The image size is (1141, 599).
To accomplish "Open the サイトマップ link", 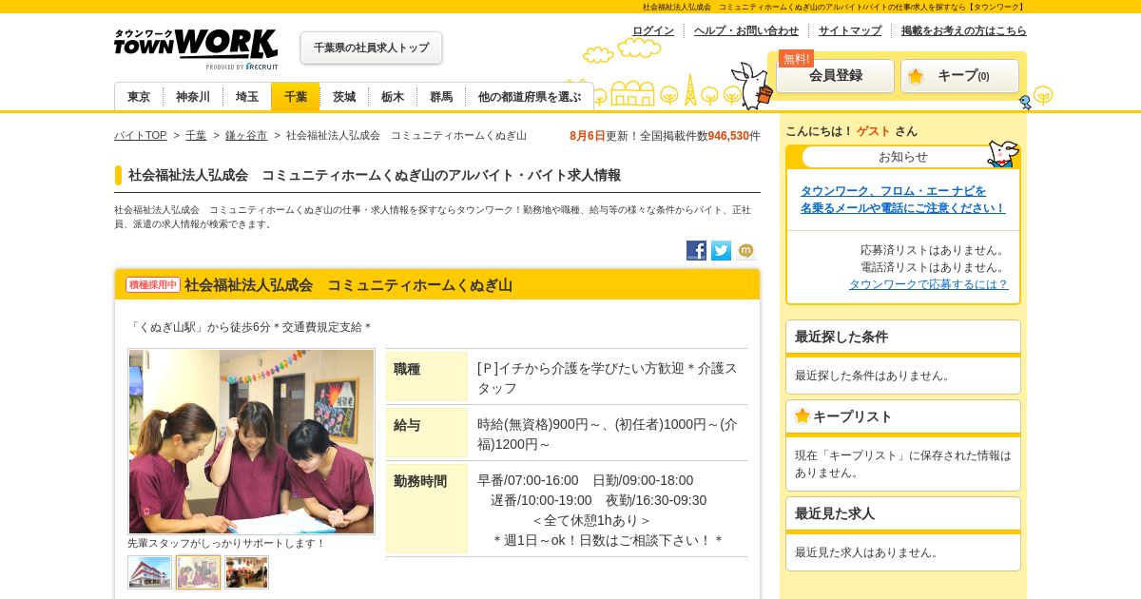I will click(850, 30).
